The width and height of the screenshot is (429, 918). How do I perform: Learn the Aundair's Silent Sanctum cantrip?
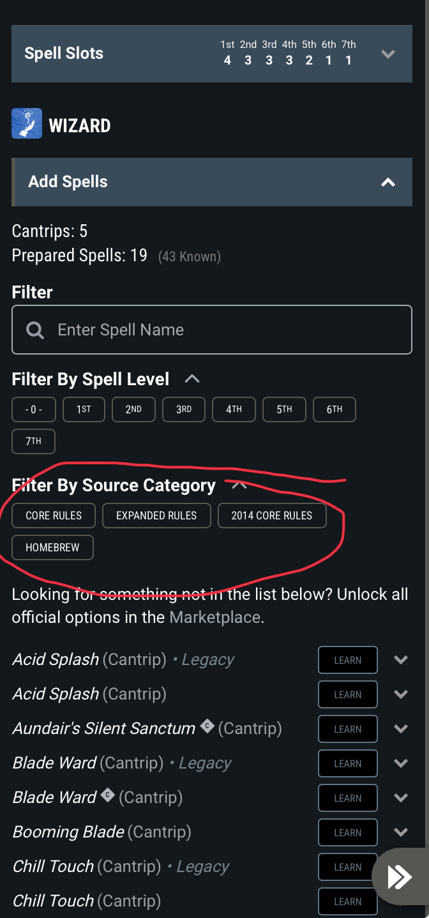click(347, 729)
